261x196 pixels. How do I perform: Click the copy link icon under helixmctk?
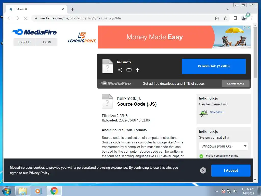pyautogui.click(x=129, y=70)
